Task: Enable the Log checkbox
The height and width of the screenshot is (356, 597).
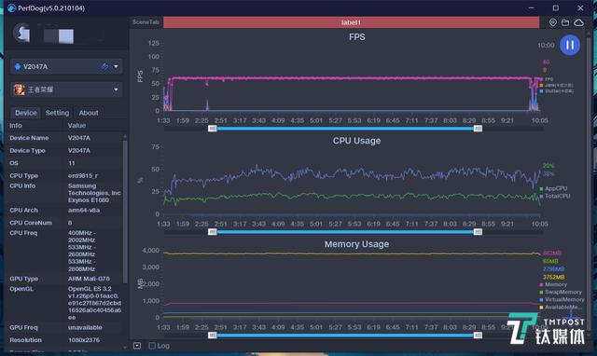Action: [152, 346]
